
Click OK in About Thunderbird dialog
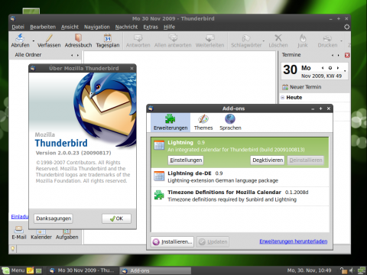tap(116, 218)
